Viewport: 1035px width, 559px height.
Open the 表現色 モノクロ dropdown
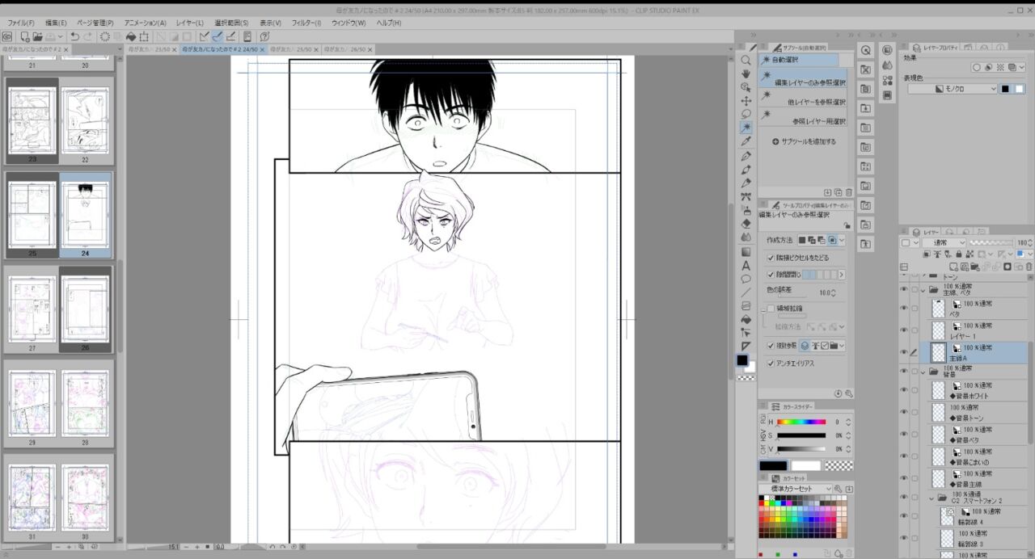click(953, 89)
